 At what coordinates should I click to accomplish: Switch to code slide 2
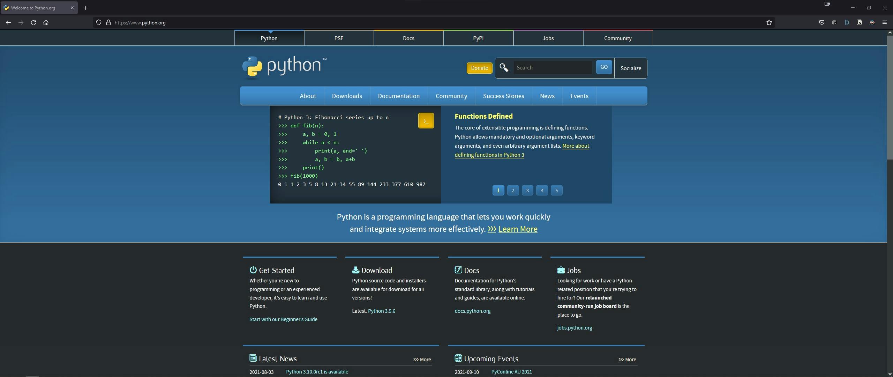513,190
